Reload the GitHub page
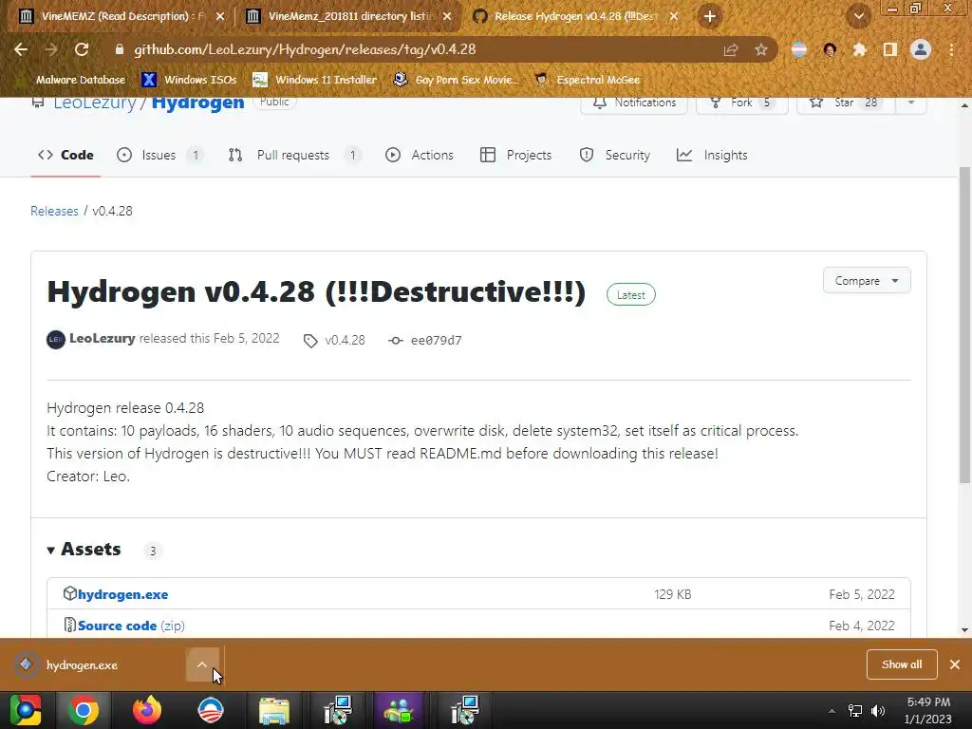This screenshot has width=972, height=729. click(x=82, y=49)
